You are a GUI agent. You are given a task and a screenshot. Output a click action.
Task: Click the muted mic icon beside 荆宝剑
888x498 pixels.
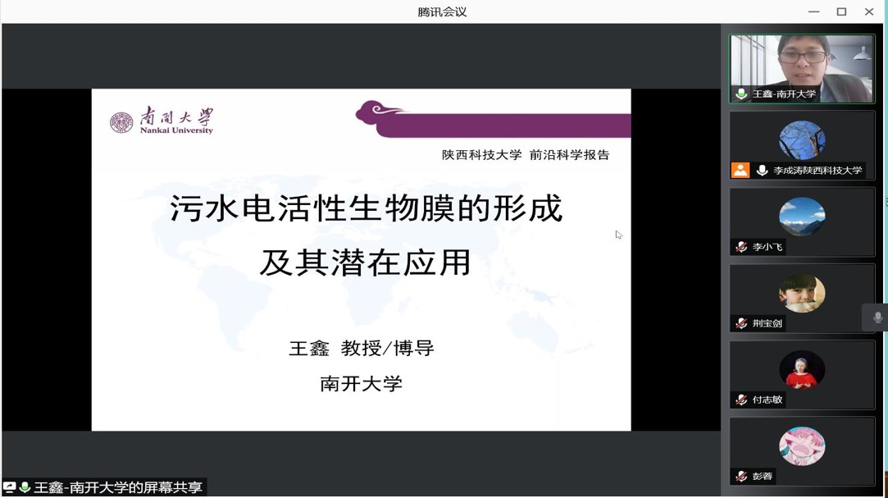click(x=741, y=323)
